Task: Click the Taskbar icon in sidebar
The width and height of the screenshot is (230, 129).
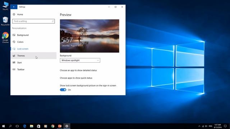Action: (14, 69)
